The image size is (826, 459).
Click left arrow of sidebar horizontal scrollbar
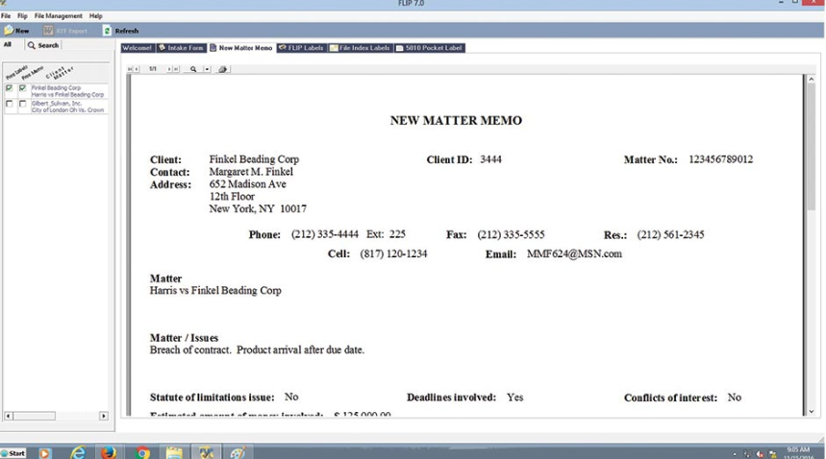tap(8, 416)
